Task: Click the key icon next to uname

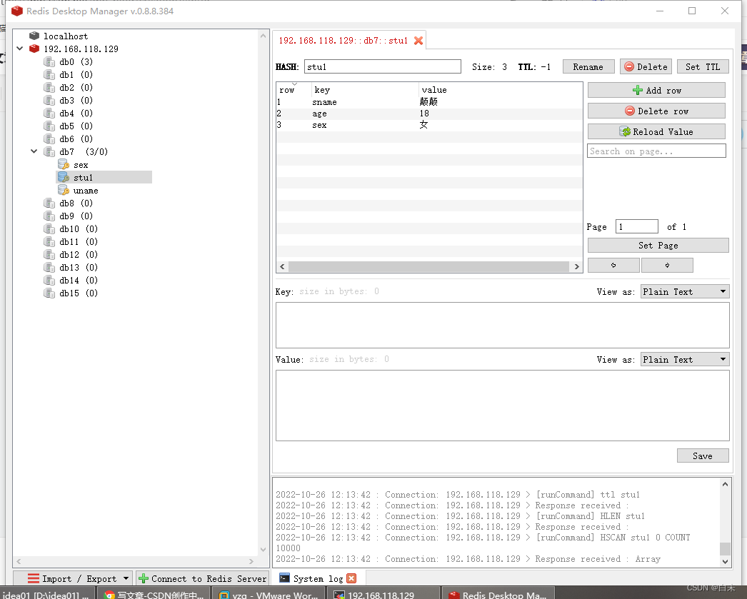Action: click(64, 190)
